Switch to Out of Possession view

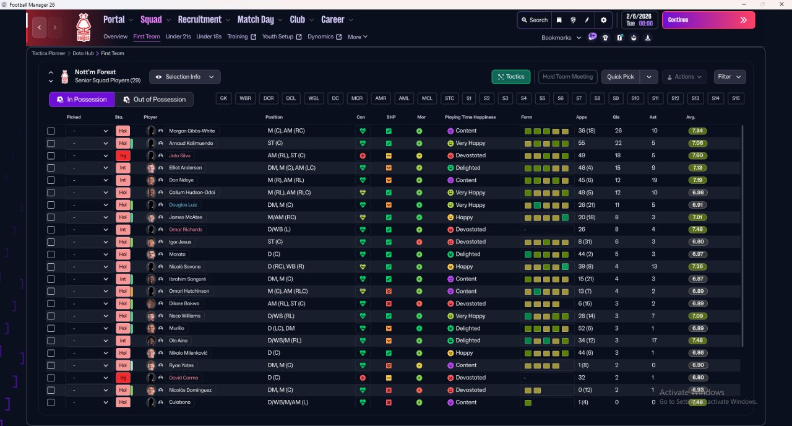coord(155,100)
